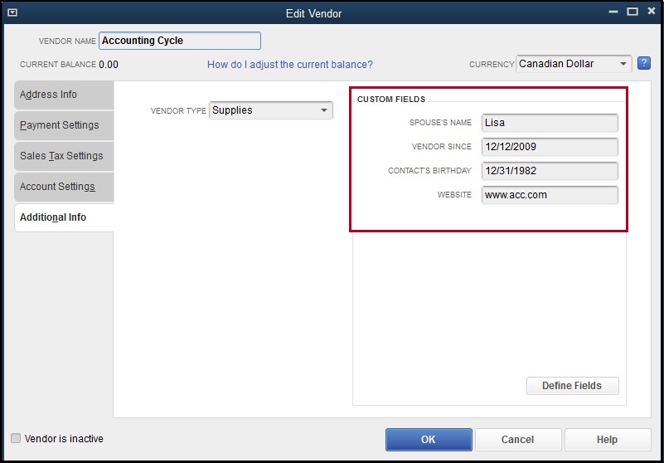Click the OK button

coord(429,439)
